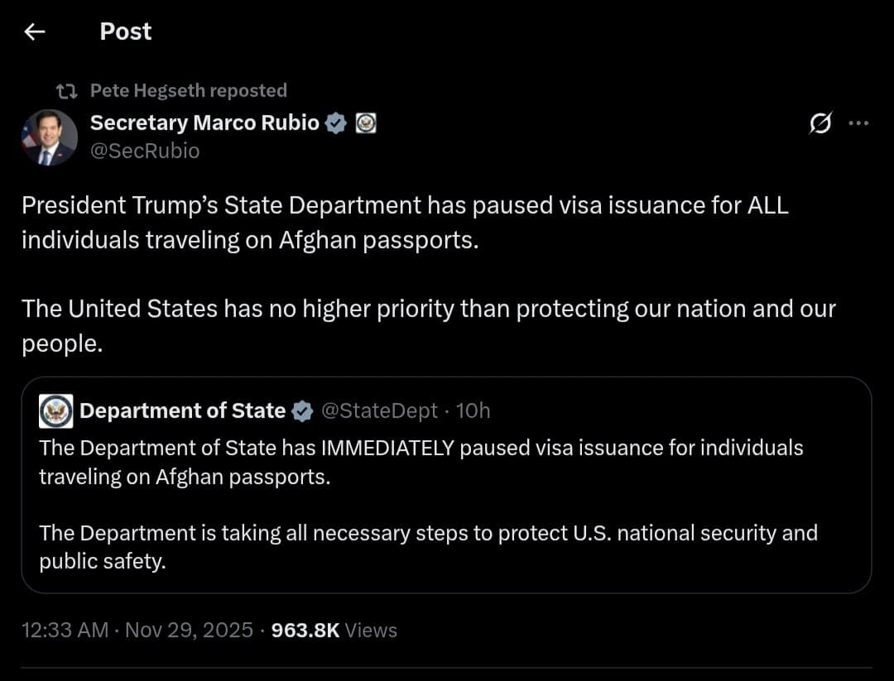Click the Post page header title
The image size is (894, 681).
[x=125, y=31]
